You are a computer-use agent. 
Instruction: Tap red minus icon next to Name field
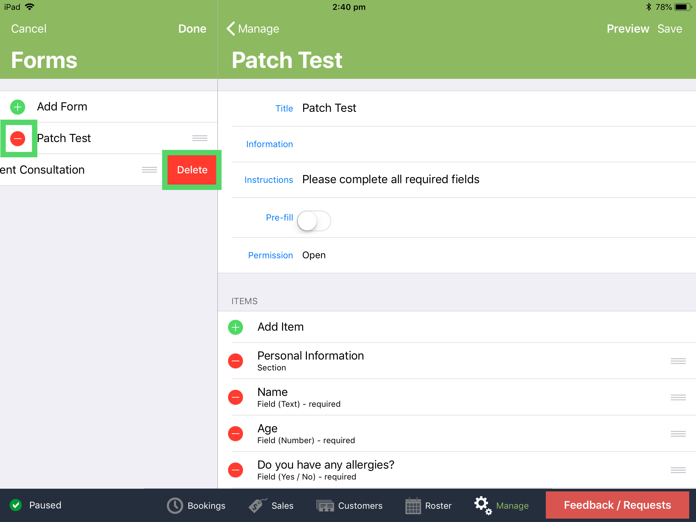click(x=236, y=397)
